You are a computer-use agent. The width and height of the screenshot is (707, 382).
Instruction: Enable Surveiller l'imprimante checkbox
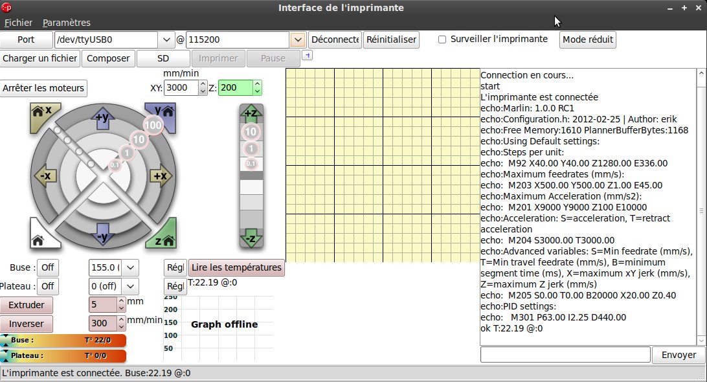click(x=442, y=39)
